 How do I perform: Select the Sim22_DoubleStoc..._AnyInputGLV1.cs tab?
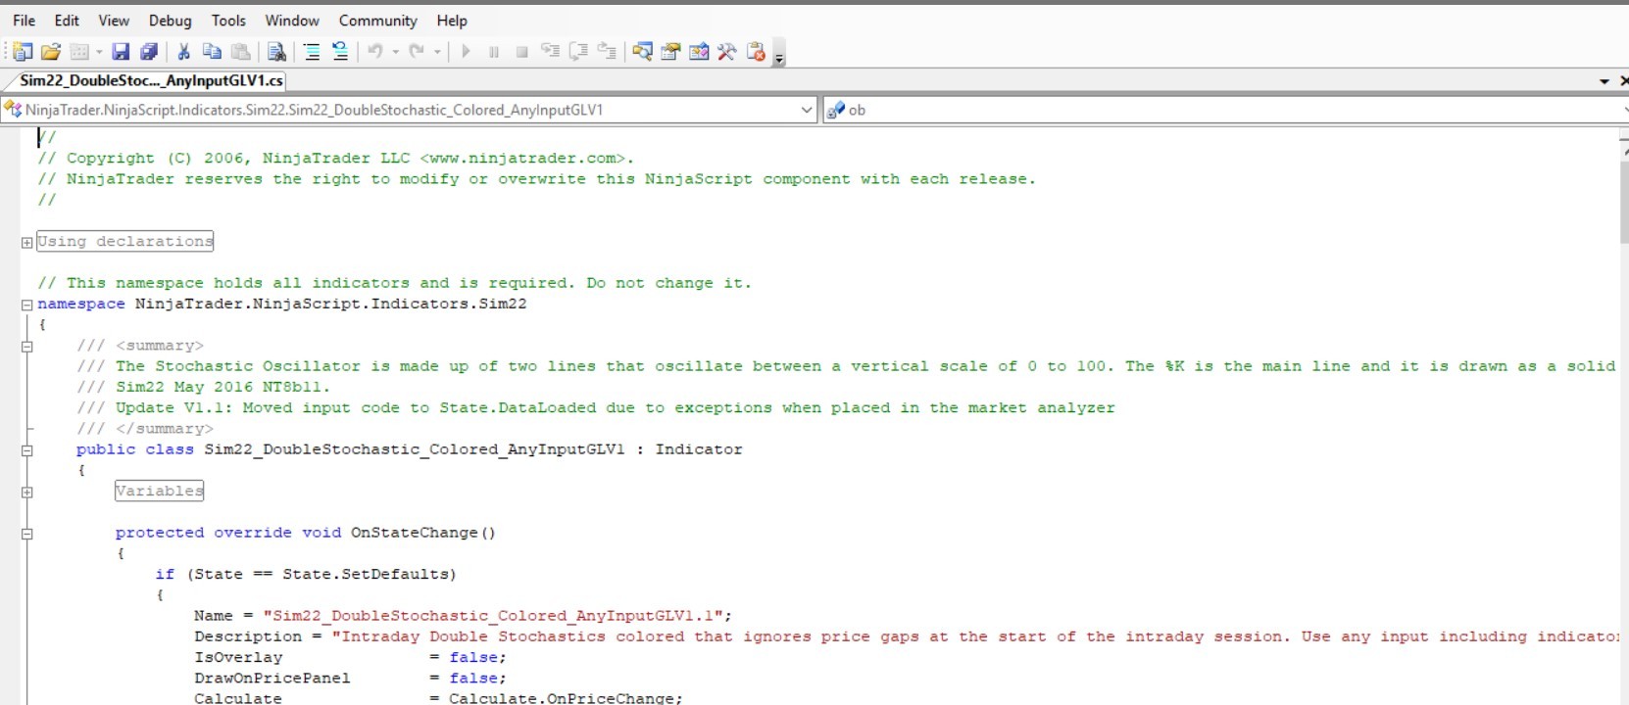coord(151,81)
